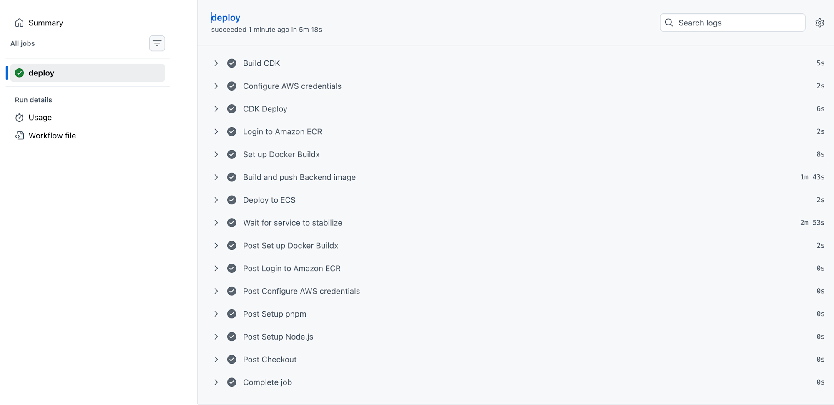Viewport: 834px width, 405px height.
Task: Expand the CDK Deploy step chevron
Action: click(x=216, y=109)
